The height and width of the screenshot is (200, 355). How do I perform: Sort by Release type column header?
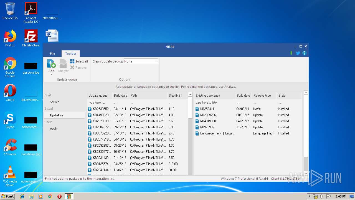(264, 95)
